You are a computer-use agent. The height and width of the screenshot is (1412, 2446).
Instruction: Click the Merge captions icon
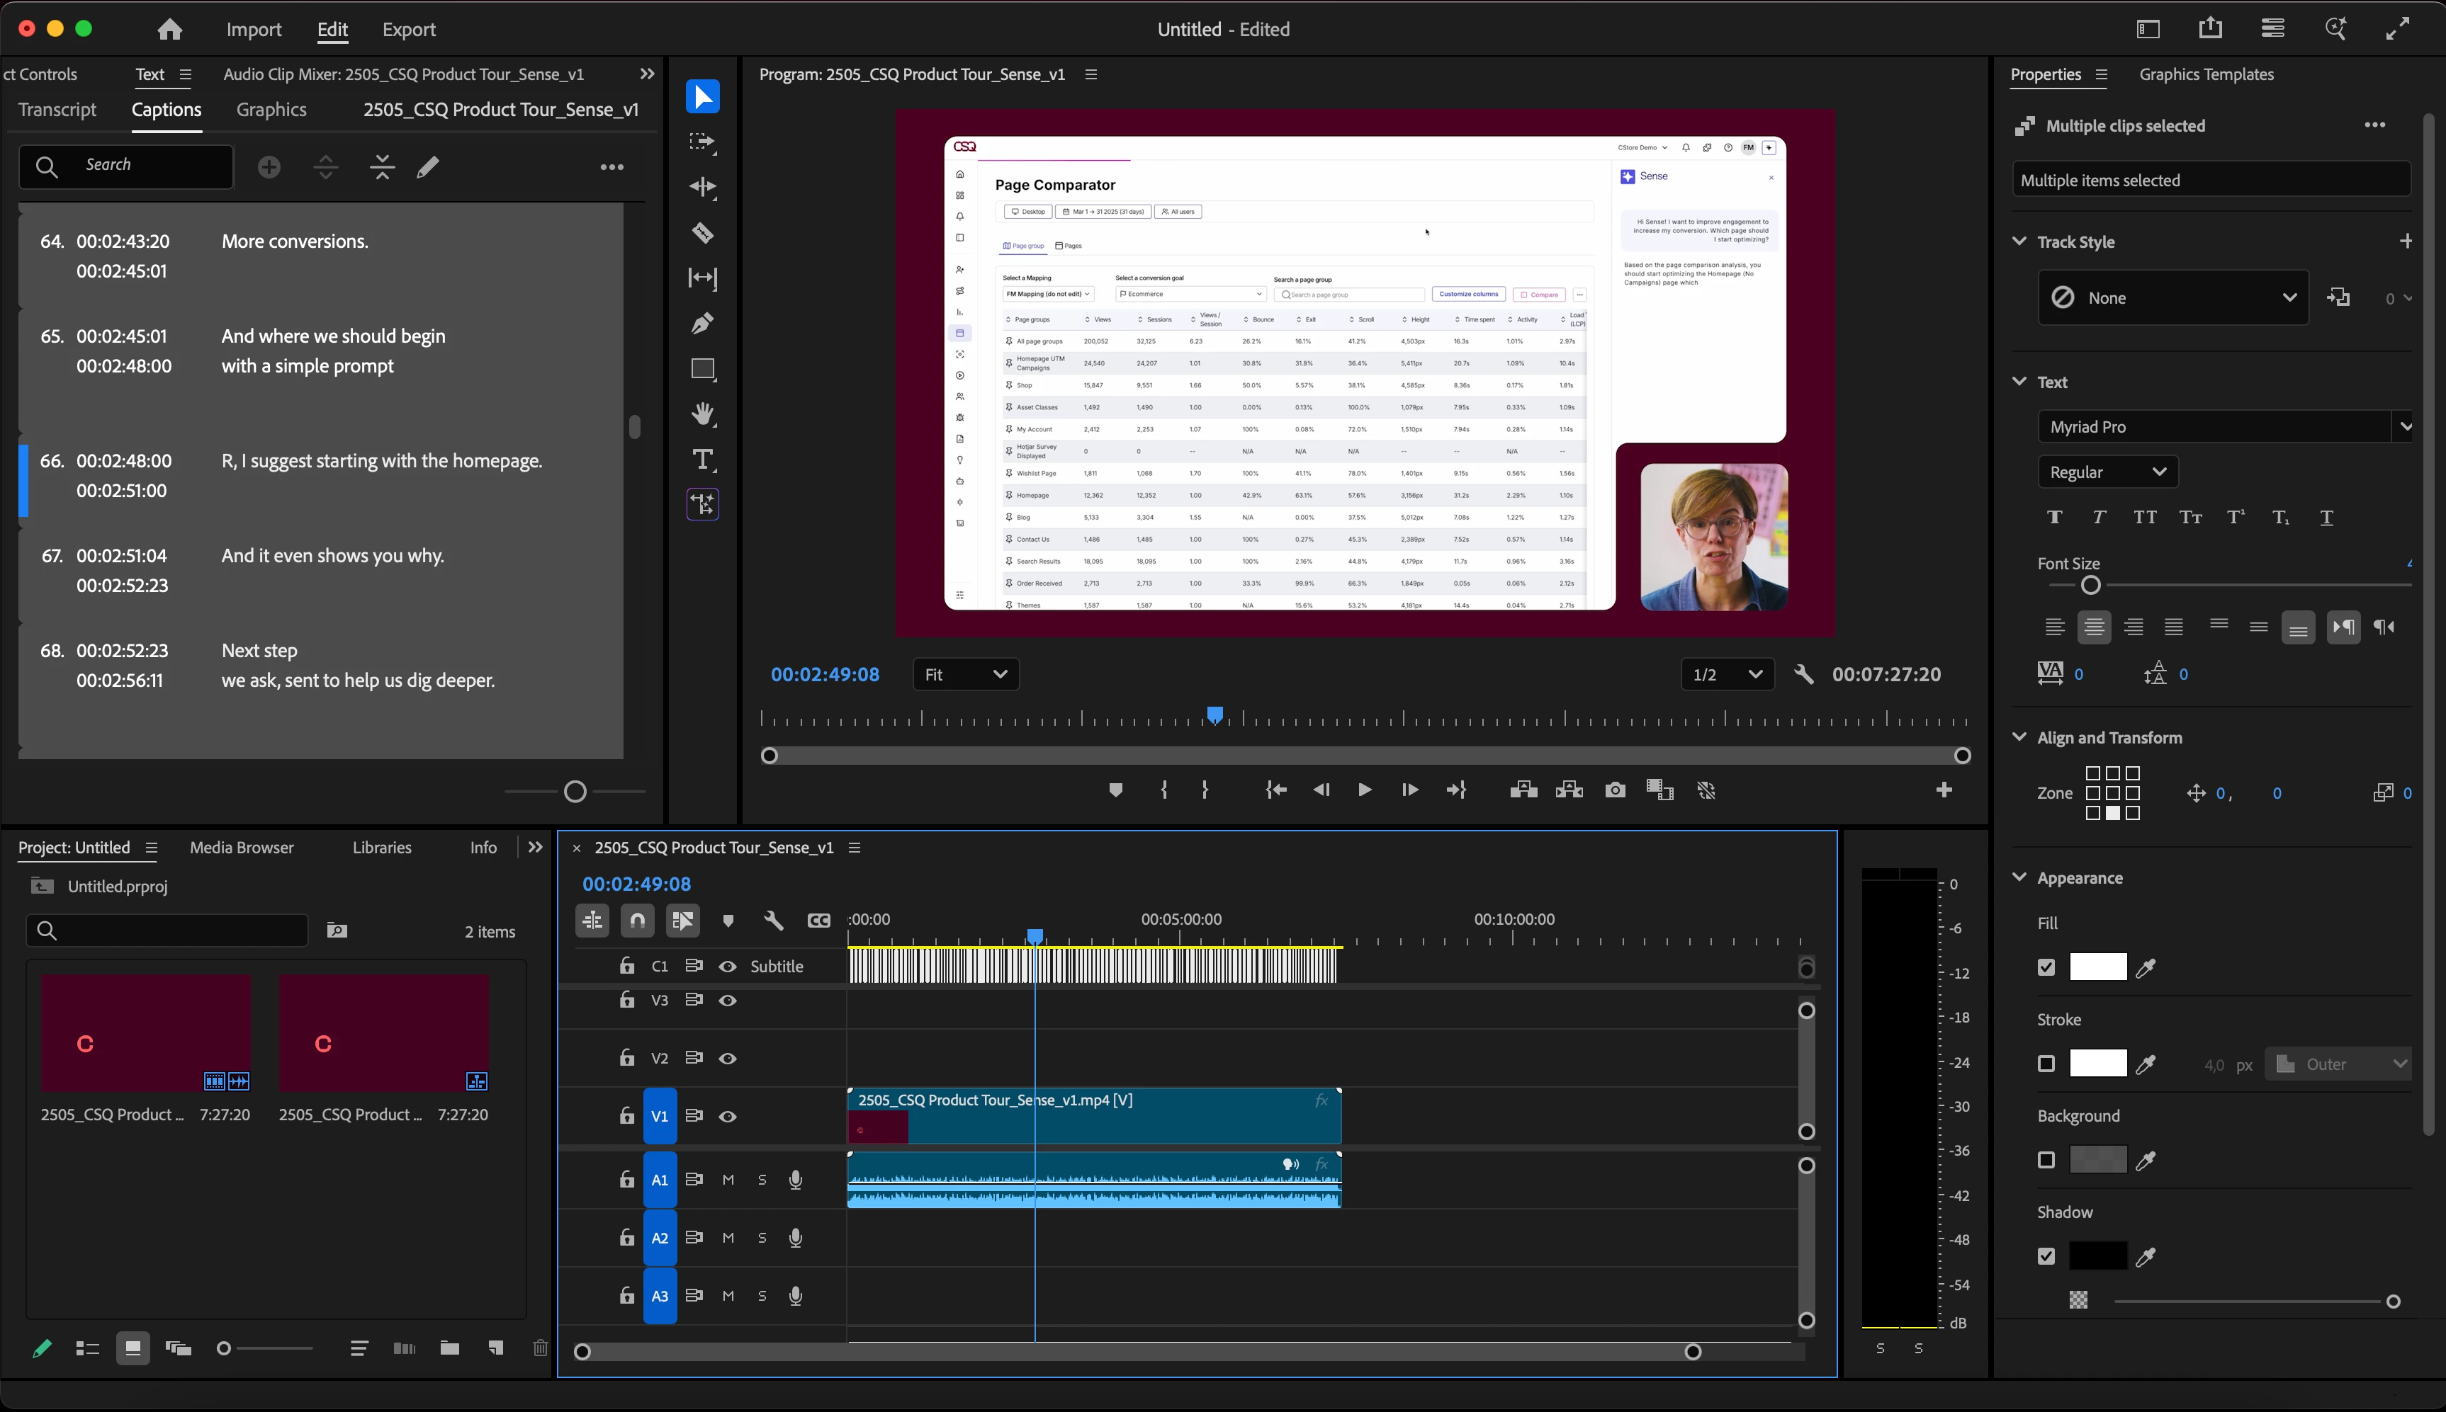click(383, 167)
